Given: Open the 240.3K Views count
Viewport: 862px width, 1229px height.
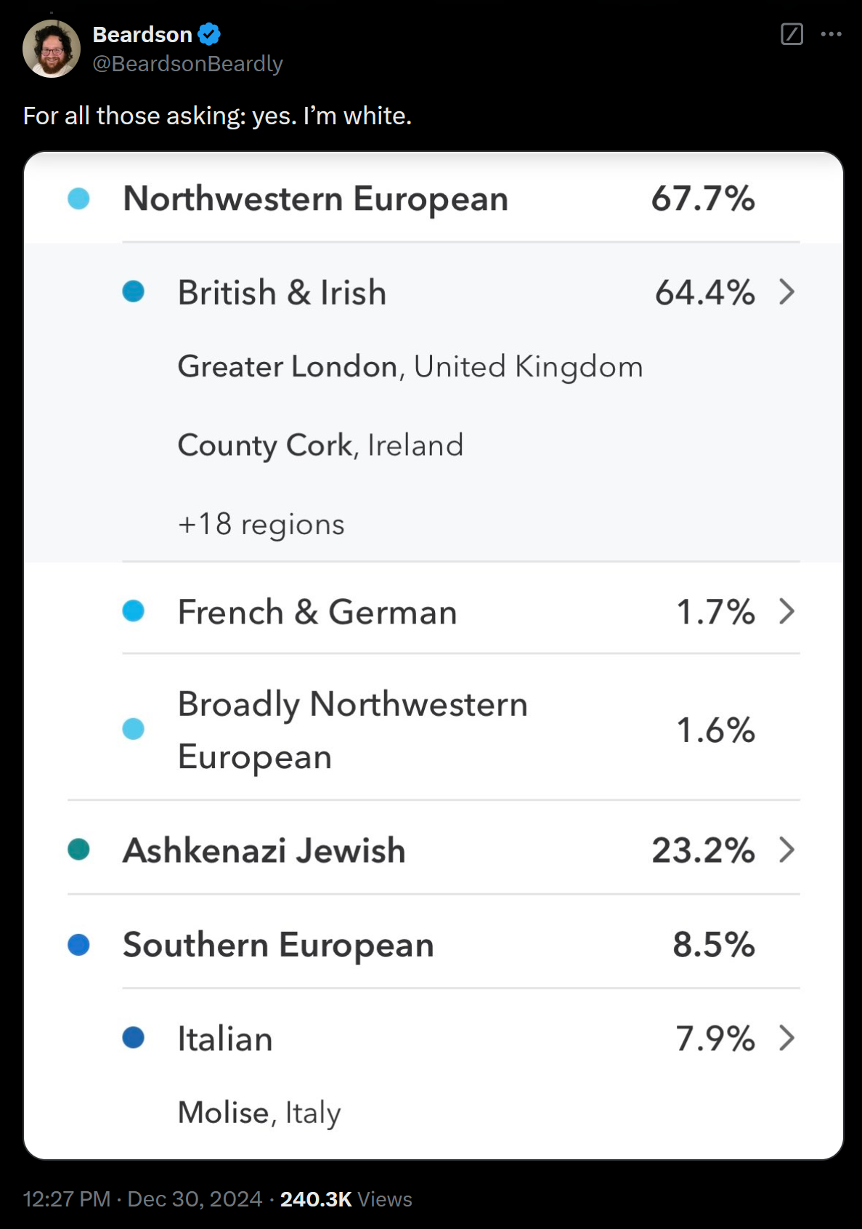Looking at the screenshot, I should point(346,1198).
